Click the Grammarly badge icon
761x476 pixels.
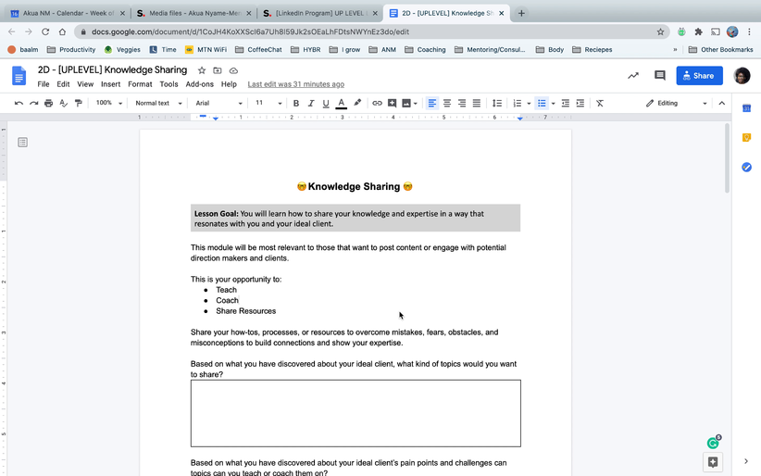click(x=713, y=443)
